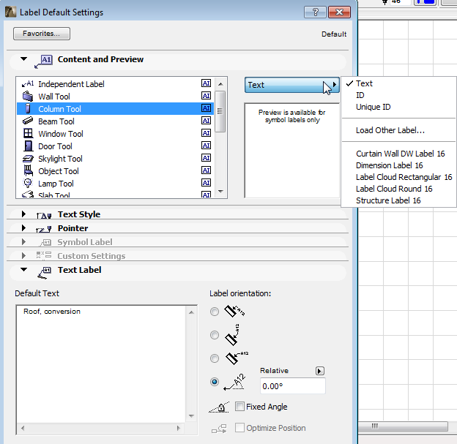Click the Pointer panel icon
The width and height of the screenshot is (457, 444).
44,229
